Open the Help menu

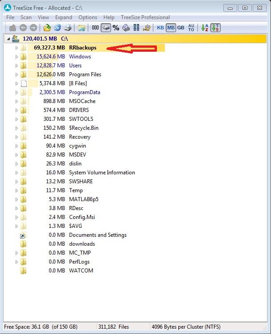[x=109, y=17]
